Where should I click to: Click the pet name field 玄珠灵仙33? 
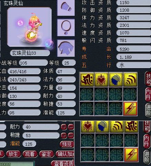click(30, 53)
